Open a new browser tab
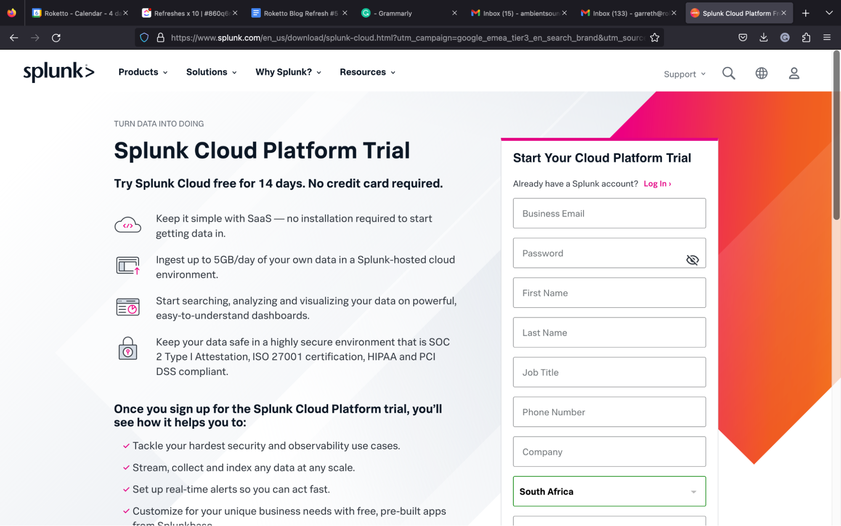Image resolution: width=841 pixels, height=526 pixels. click(x=805, y=13)
